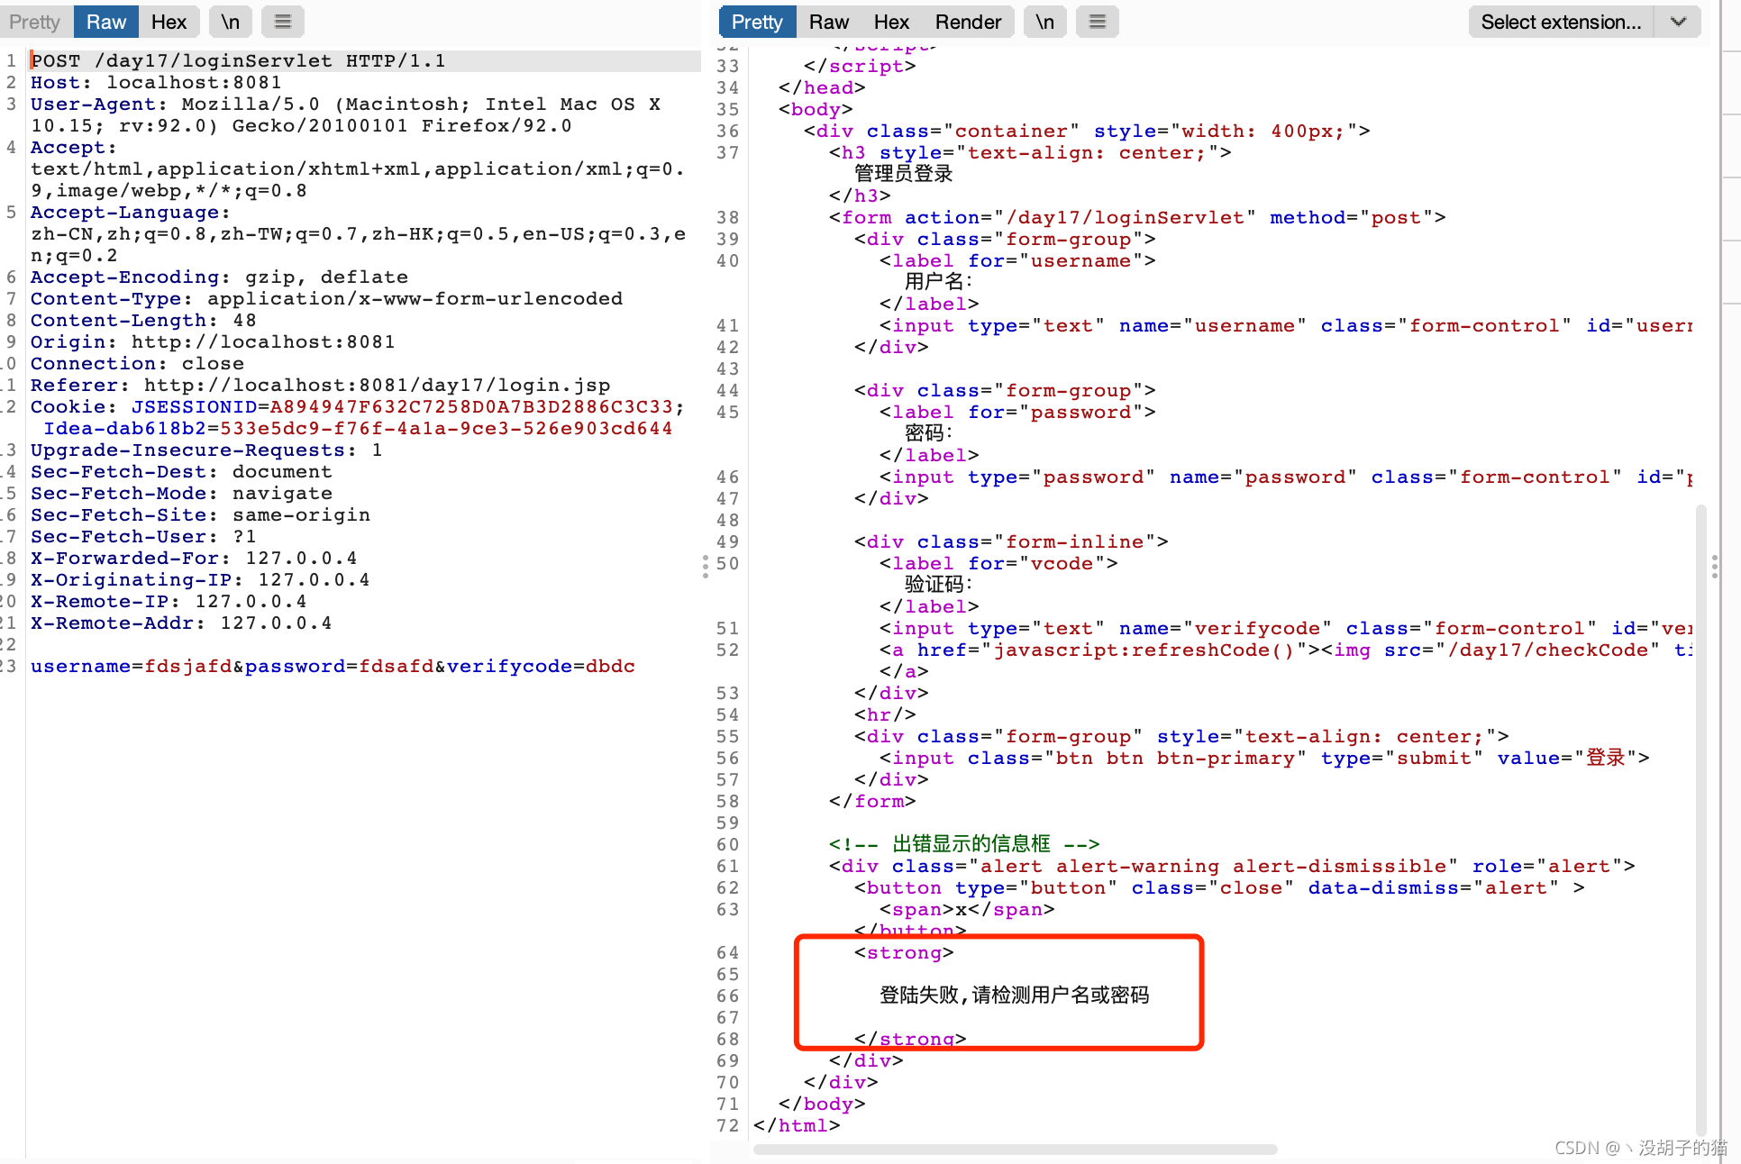Click the Host: localhost:8081 header
1741x1164 pixels.
156,82
